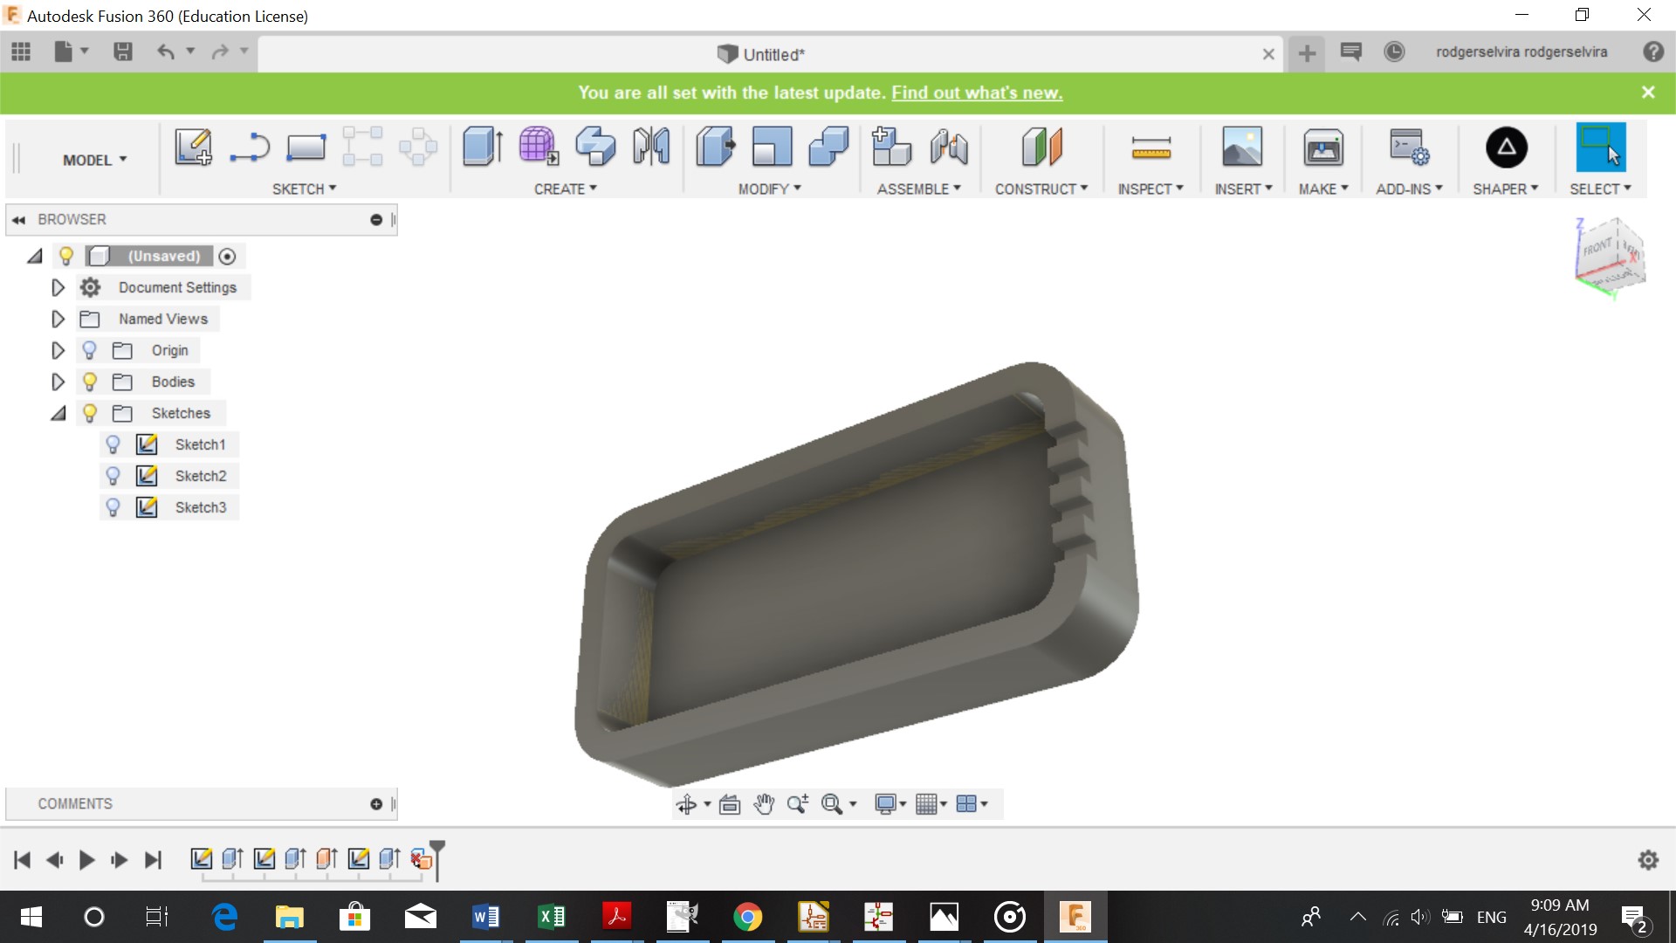Expand the Document Settings tree node
The width and height of the screenshot is (1676, 943).
58,287
